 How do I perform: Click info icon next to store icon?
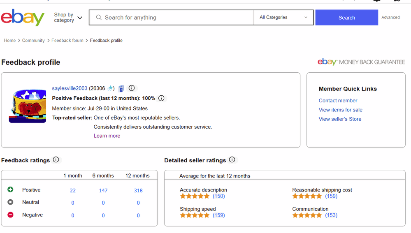tap(132, 88)
